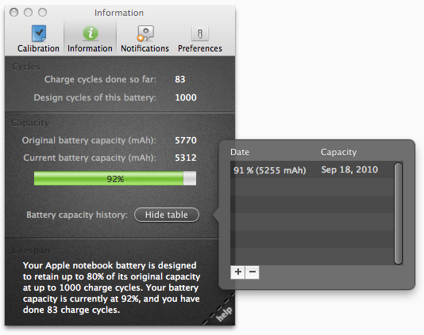This screenshot has height=335, width=424.
Task: Click the window minimize button
Action: 28,13
